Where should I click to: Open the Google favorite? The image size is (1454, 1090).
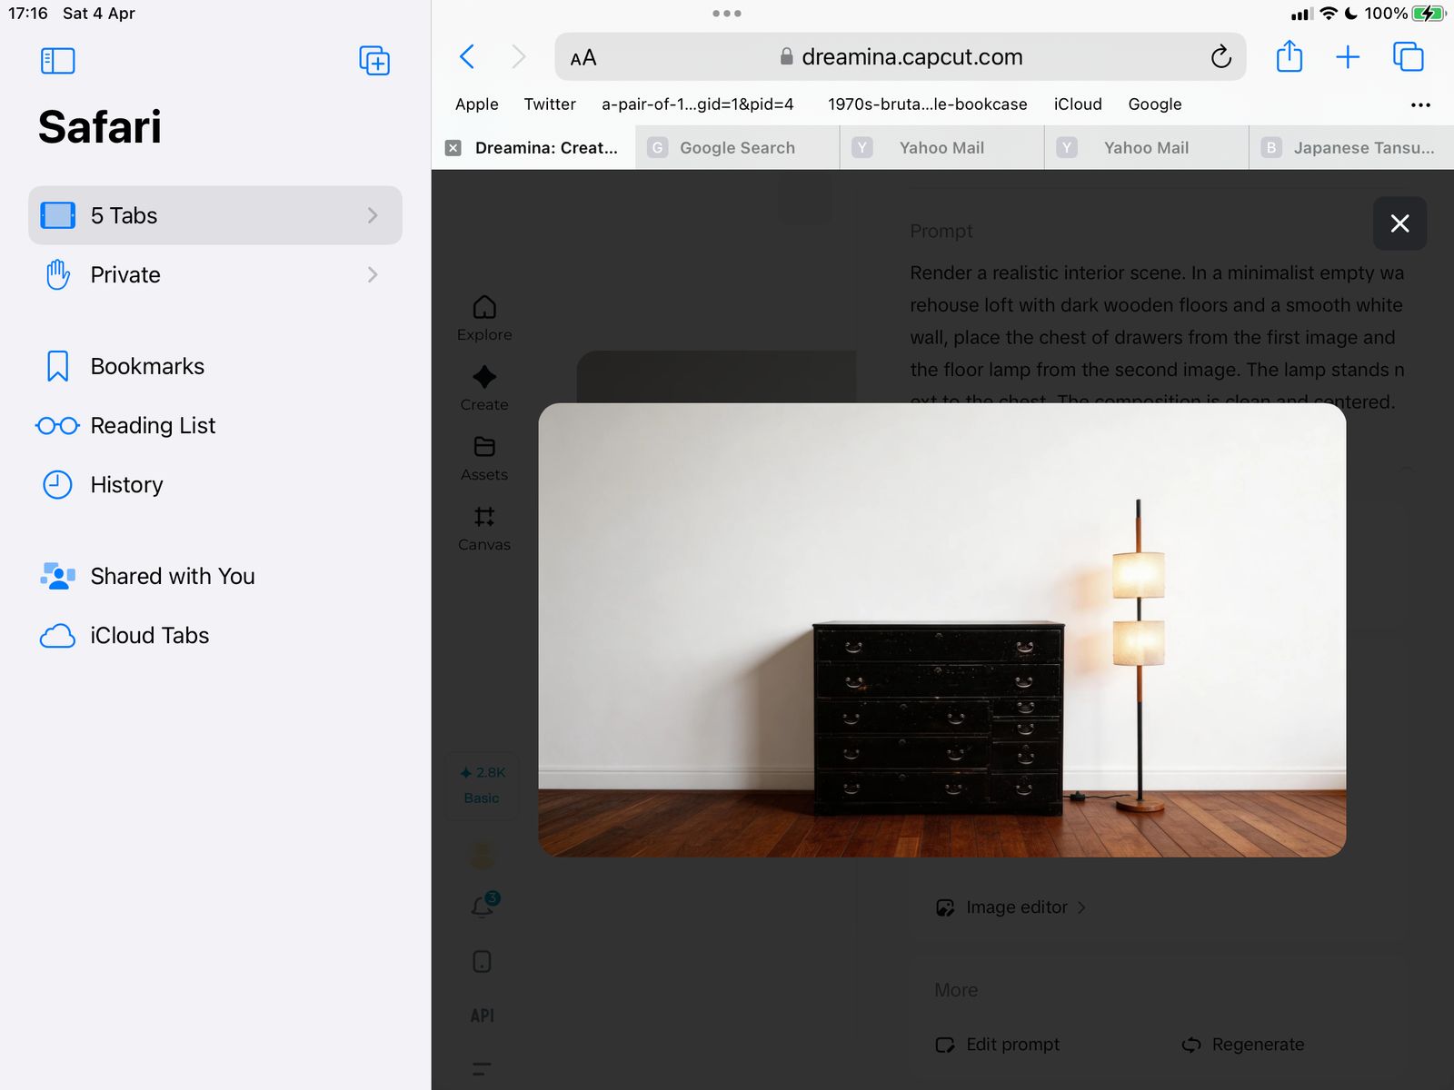tap(1155, 104)
